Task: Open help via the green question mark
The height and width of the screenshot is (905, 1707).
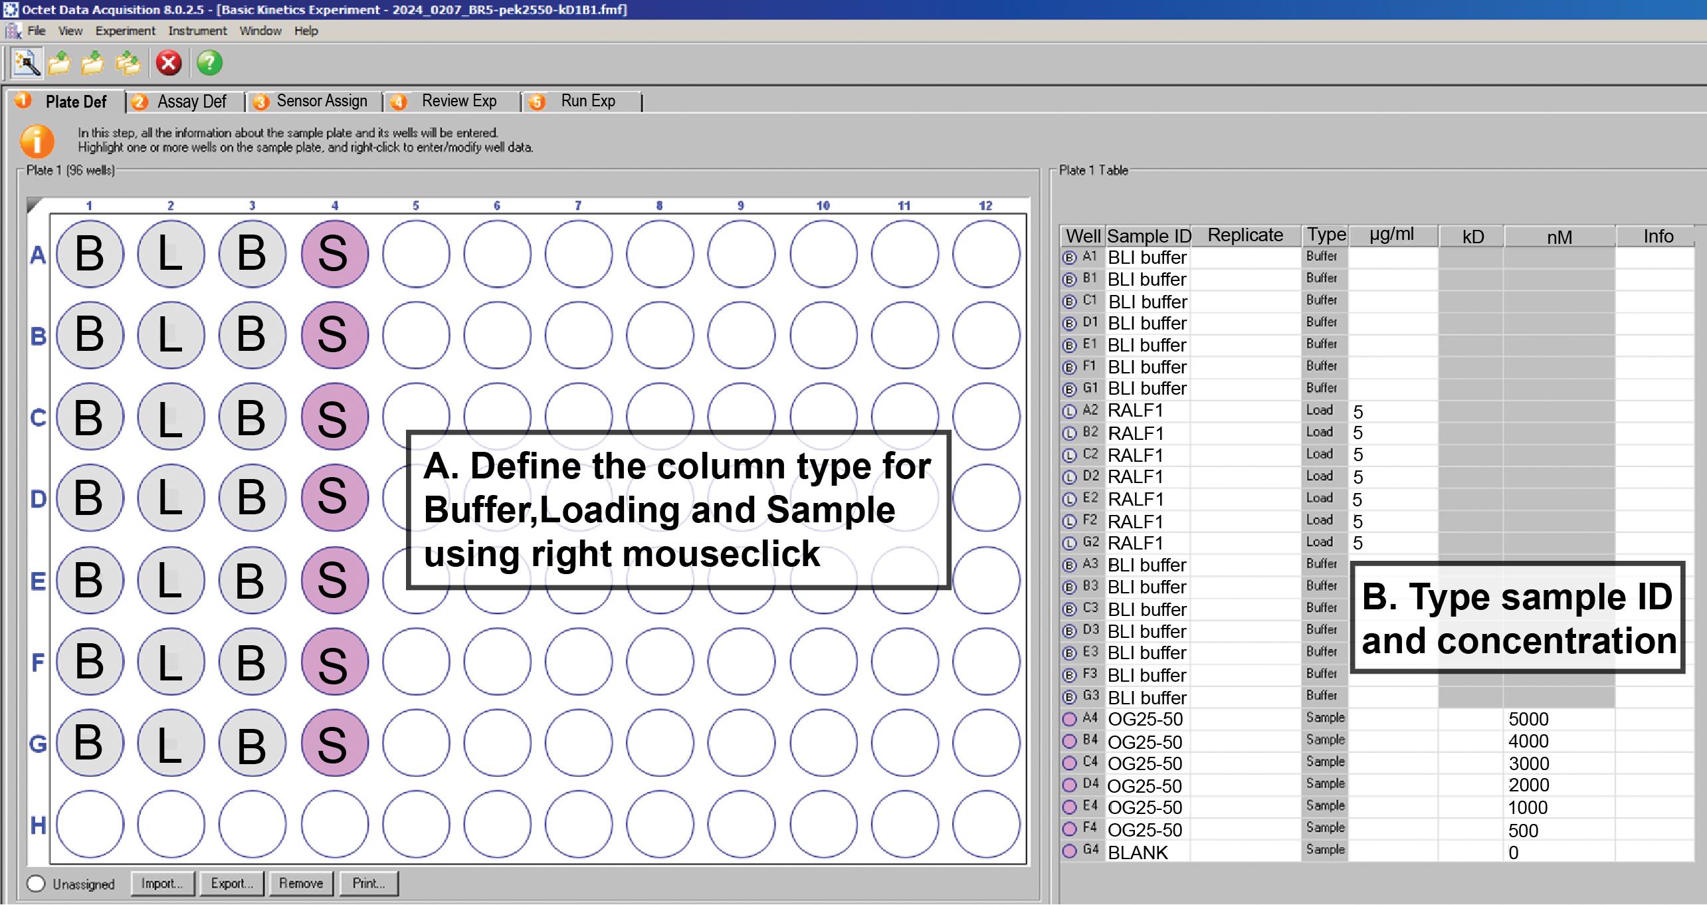Action: 209,63
